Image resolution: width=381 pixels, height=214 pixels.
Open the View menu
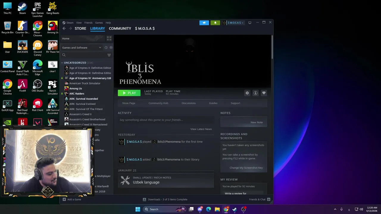pyautogui.click(x=79, y=23)
